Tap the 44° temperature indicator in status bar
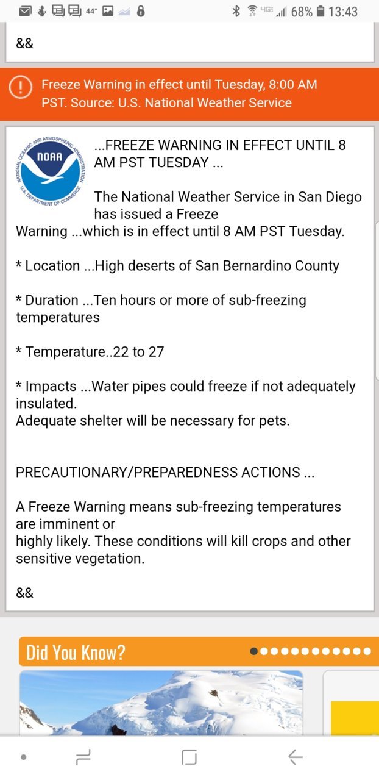Image resolution: width=379 pixels, height=780 pixels. coord(91,11)
